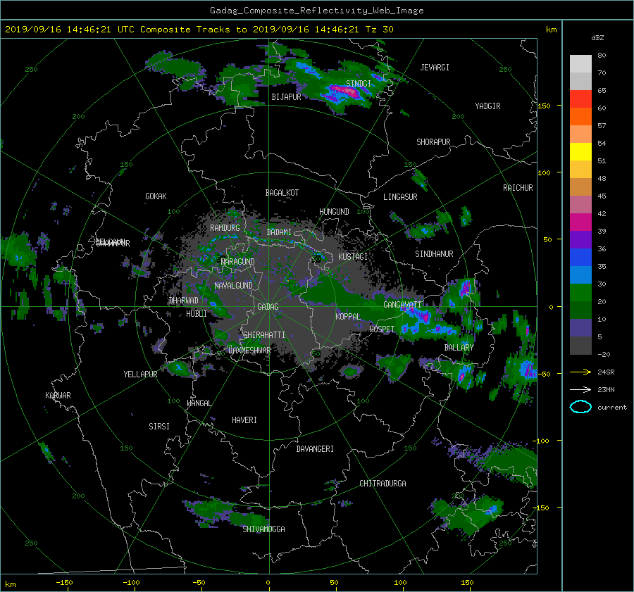Click the dBZ legend heading

tap(597, 38)
